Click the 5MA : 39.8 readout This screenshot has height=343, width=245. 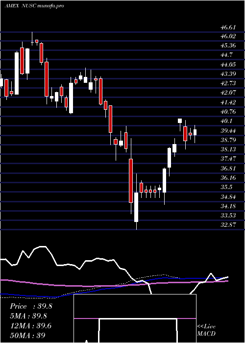coord(28,316)
